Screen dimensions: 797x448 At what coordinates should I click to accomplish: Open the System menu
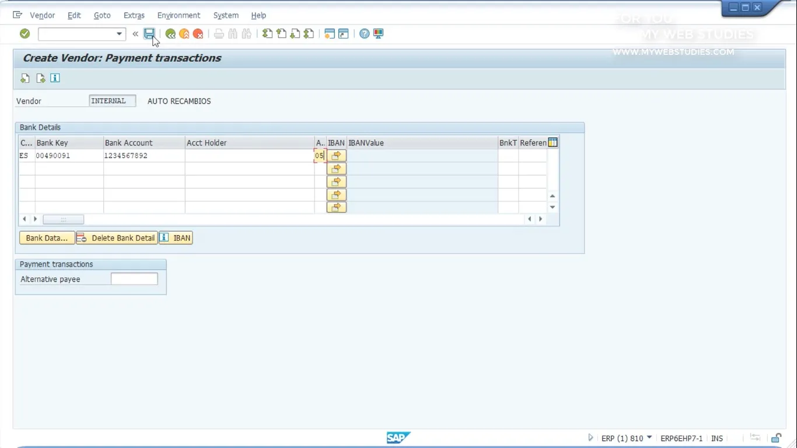226,15
